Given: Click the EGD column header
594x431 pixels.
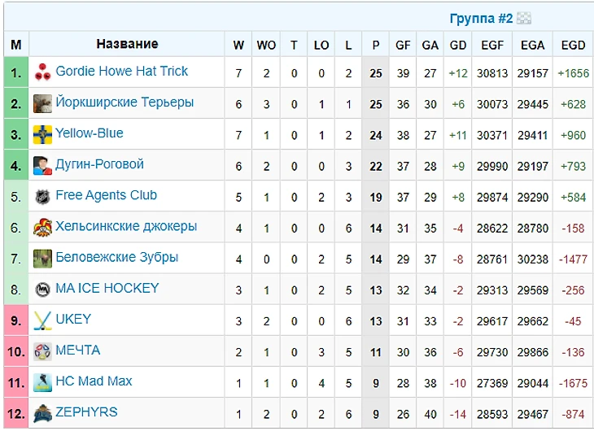Looking at the screenshot, I should coord(573,46).
